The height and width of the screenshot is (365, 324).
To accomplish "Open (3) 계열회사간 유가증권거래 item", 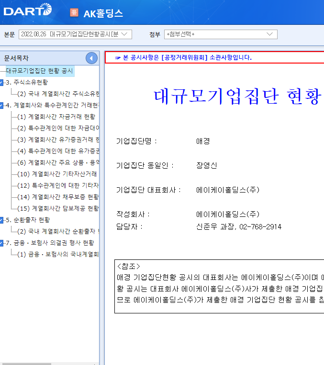I will (58, 140).
